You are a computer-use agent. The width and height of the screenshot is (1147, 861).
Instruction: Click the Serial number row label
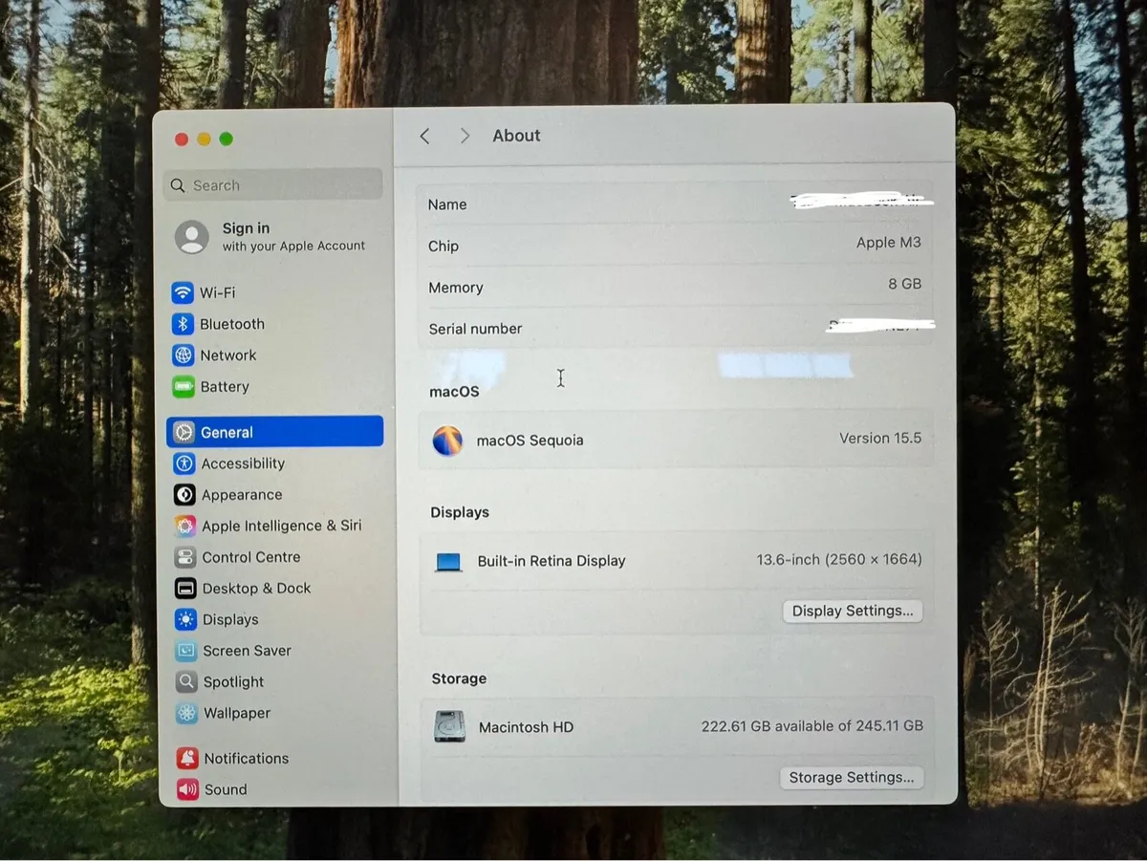click(475, 329)
